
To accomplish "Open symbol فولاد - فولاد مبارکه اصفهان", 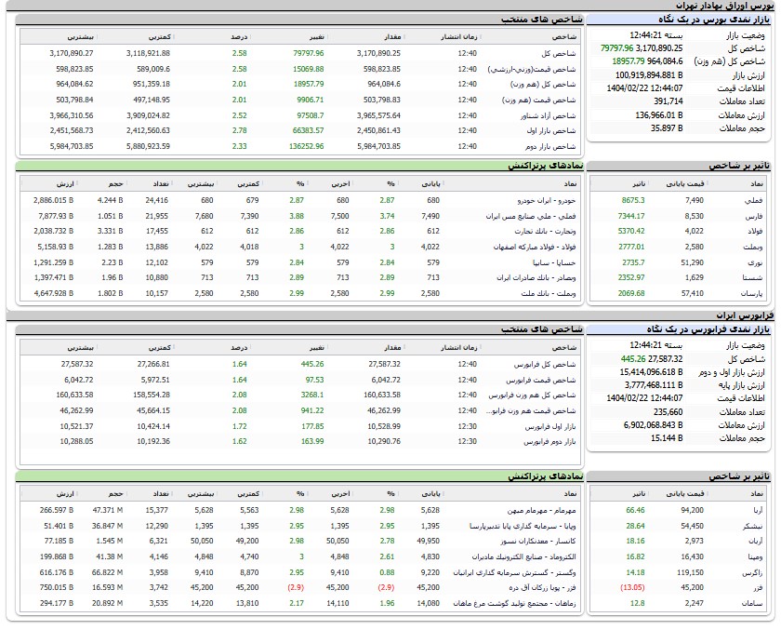I will coord(535,248).
